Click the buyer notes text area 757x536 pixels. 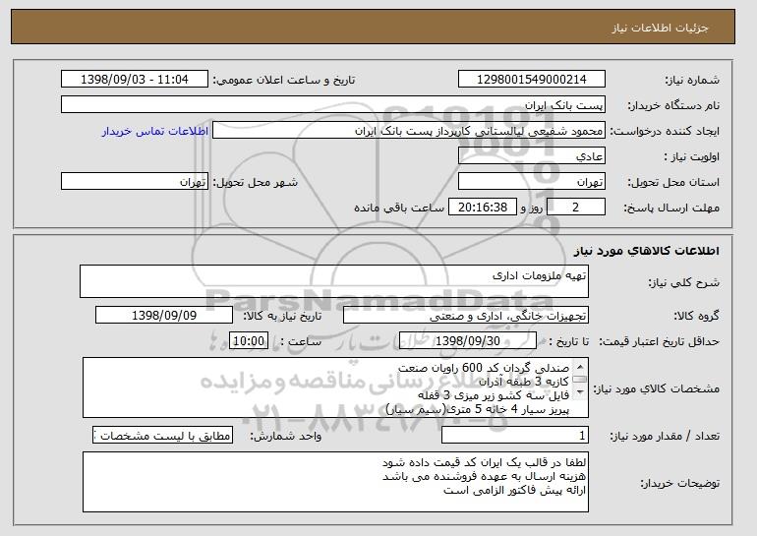[x=335, y=482]
